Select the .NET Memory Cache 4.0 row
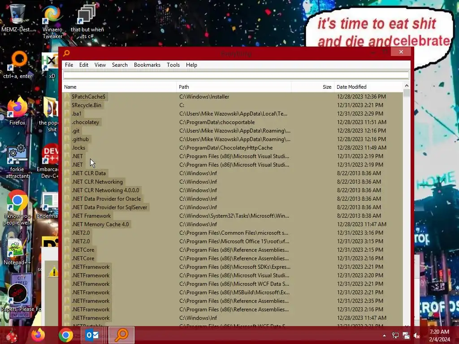 click(x=233, y=224)
